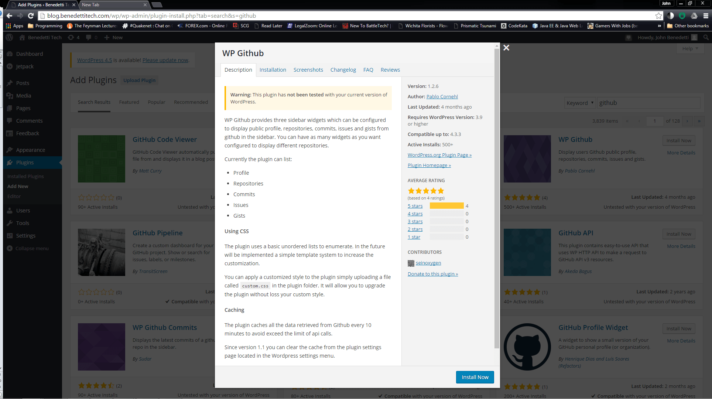Click the Chrome reload page icon
Viewport: 712px width, 399px height.
coord(31,16)
